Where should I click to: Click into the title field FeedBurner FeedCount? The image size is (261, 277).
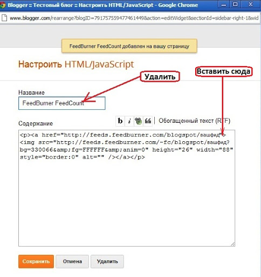pos(62,103)
